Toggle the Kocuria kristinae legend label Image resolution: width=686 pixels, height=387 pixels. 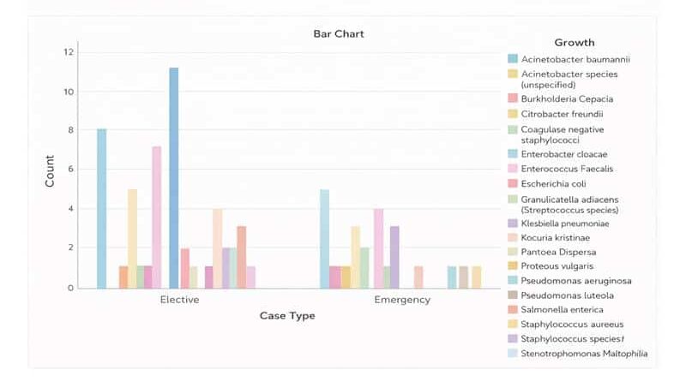pos(555,238)
